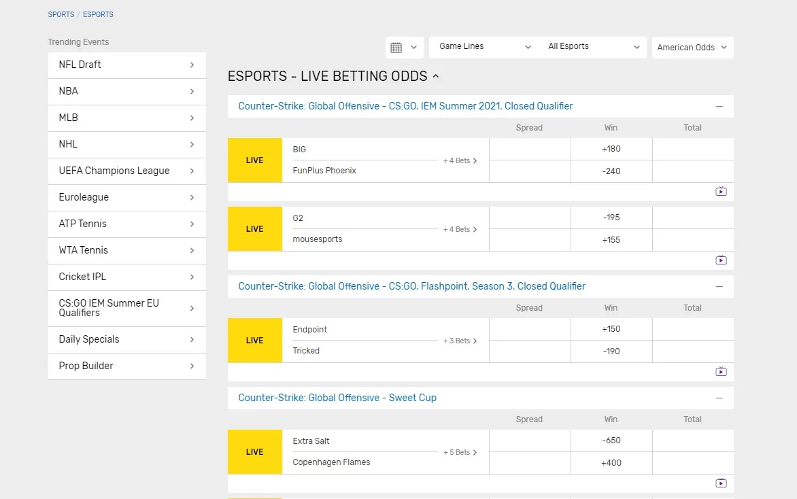Viewport: 797px width, 499px height.
Task: Expand +3 Bets for Endpoint match
Action: coord(460,341)
